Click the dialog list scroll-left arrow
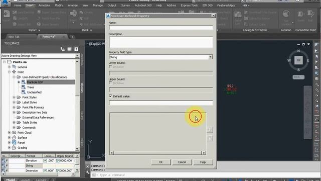Screen dimensions: 321x181 [112, 153]
